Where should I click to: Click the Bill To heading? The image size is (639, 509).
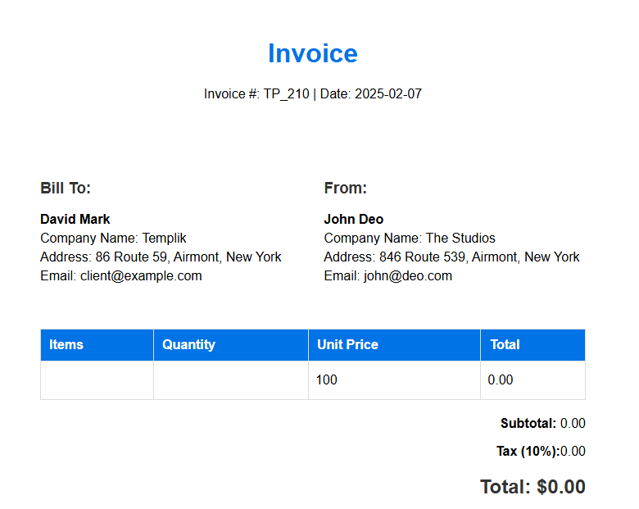66,189
